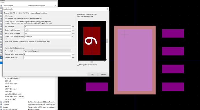Focus the library Filter box
The width and height of the screenshot is (200, 110).
[28, 3]
